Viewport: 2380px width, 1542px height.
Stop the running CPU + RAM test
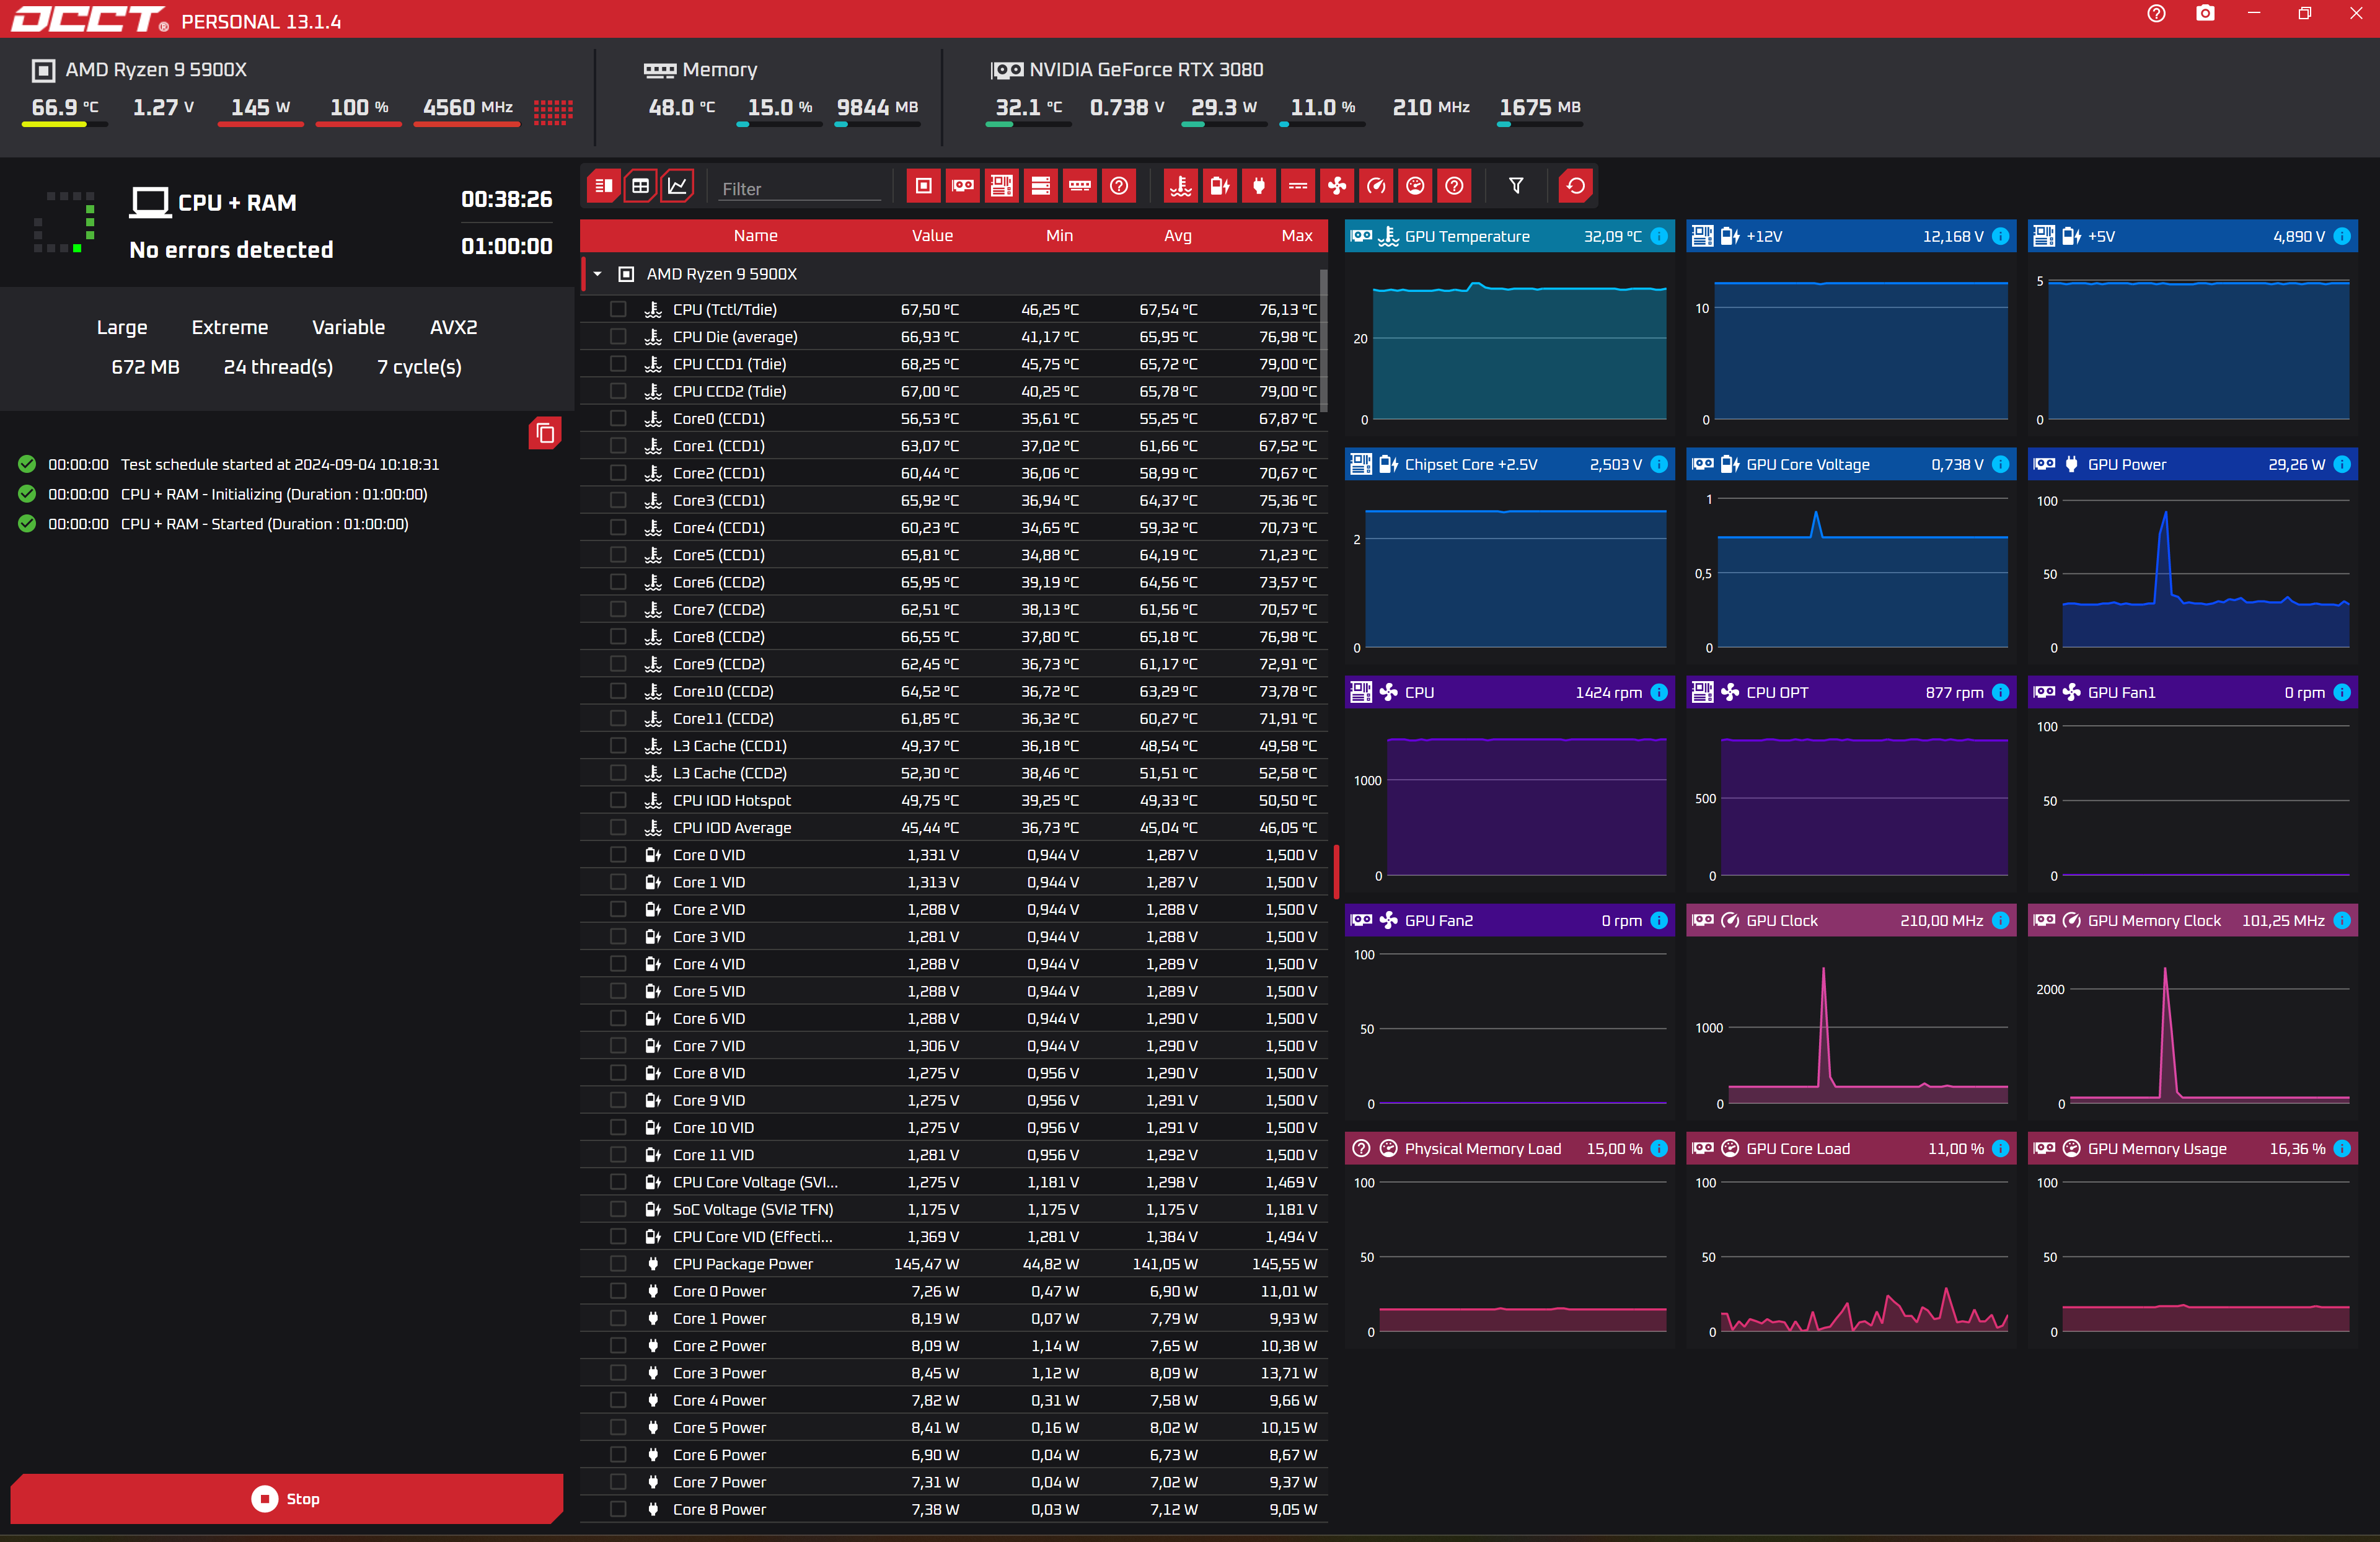[x=286, y=1498]
